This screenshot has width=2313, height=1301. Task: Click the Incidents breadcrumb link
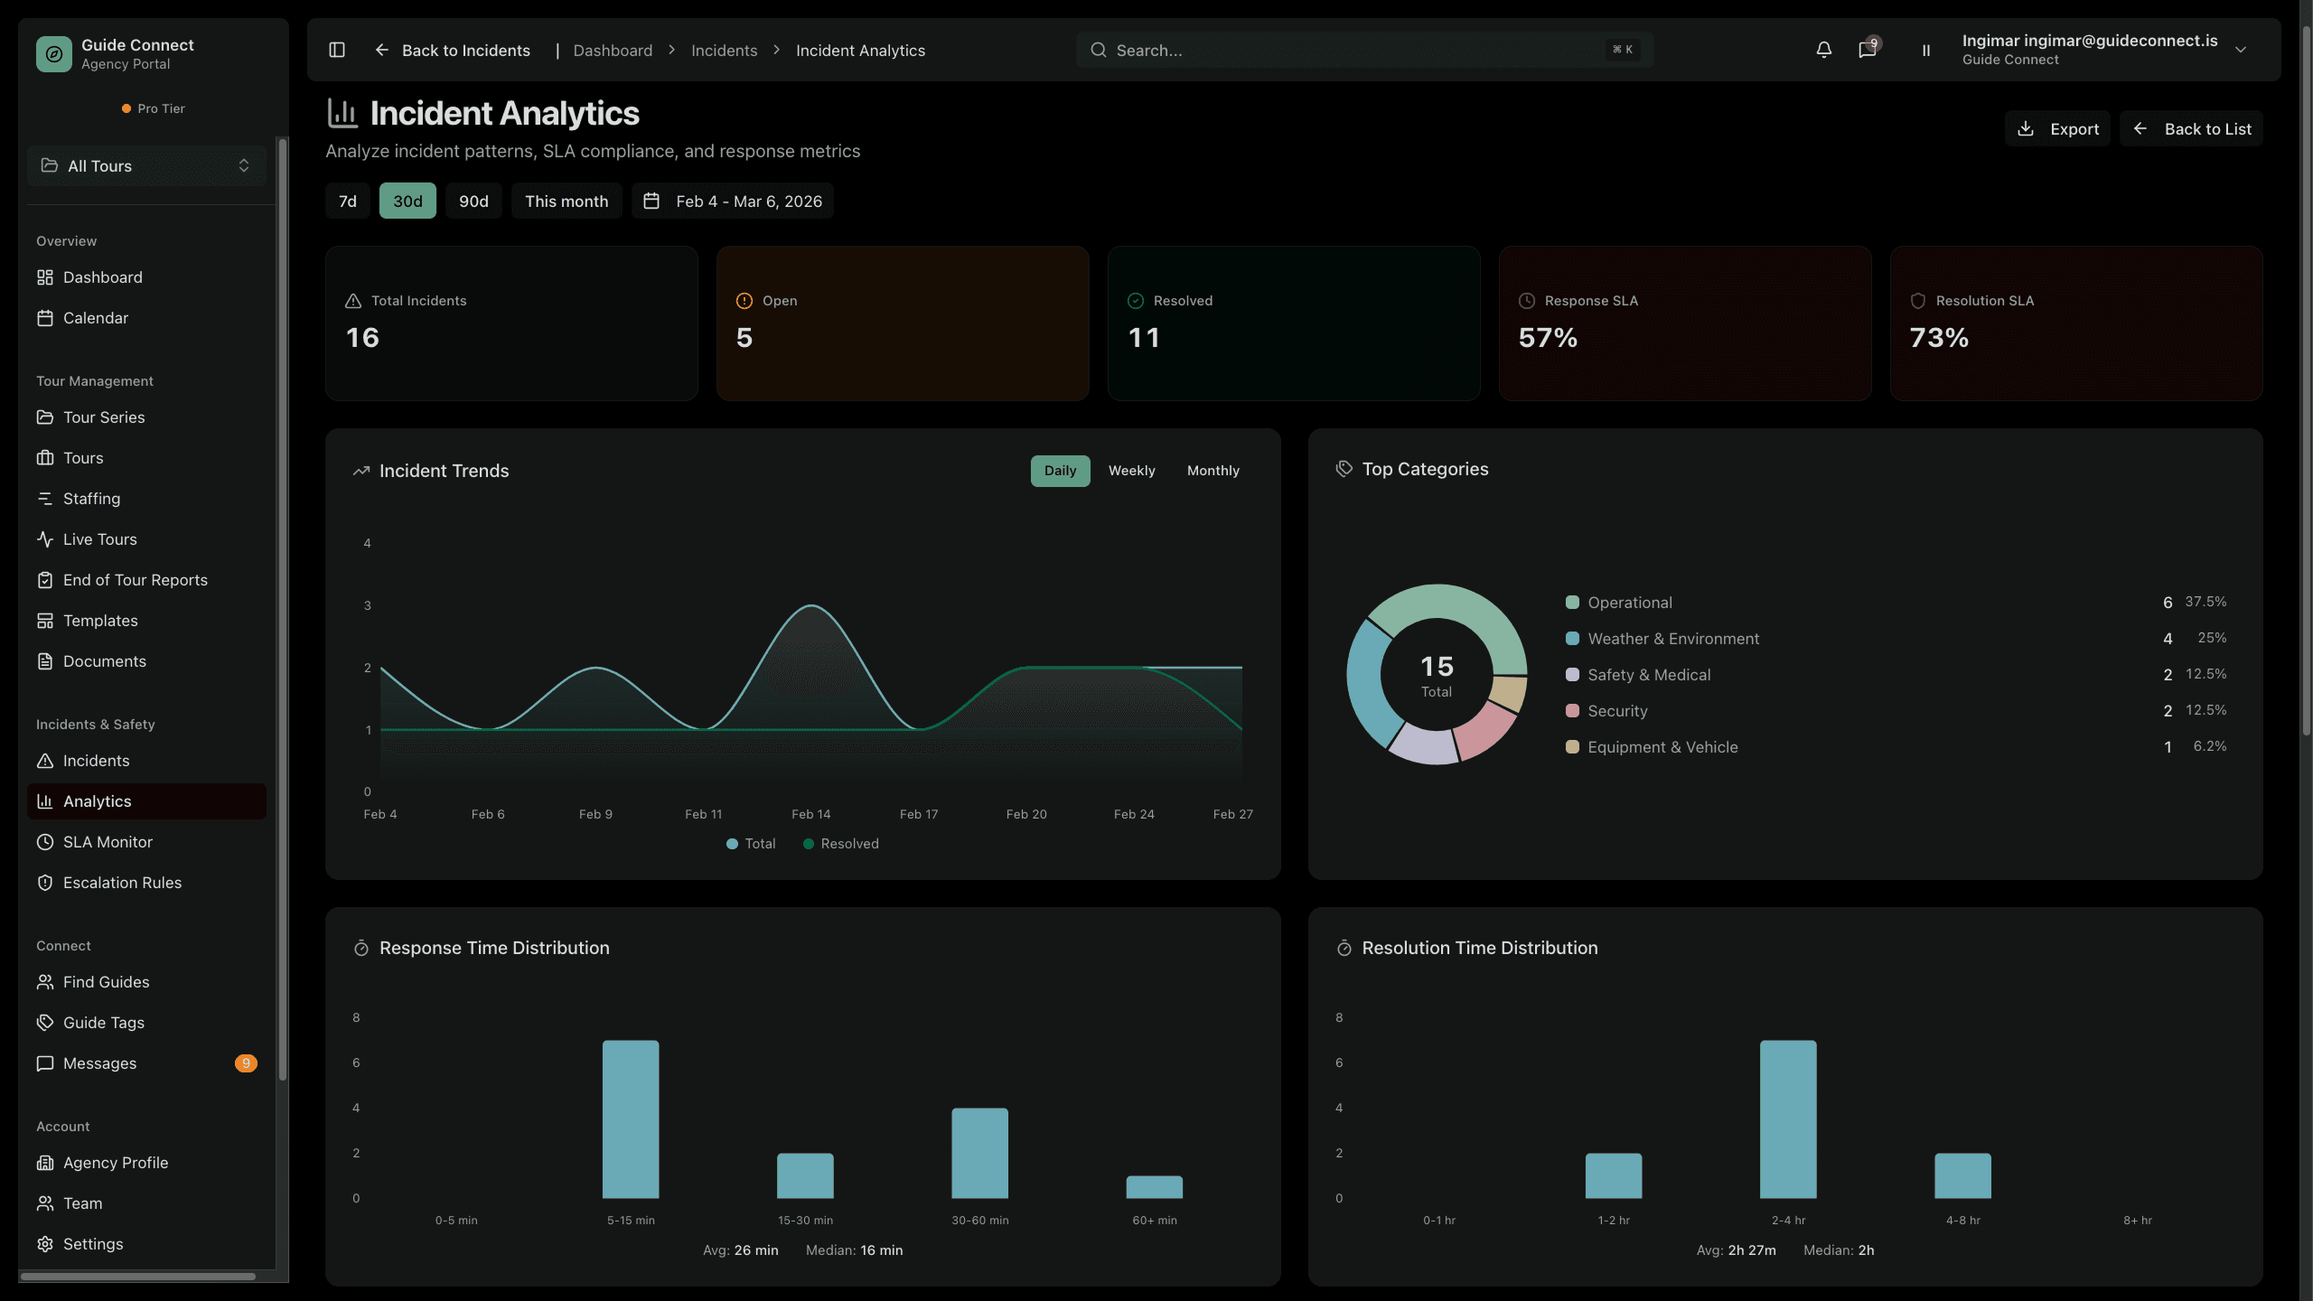(x=724, y=51)
